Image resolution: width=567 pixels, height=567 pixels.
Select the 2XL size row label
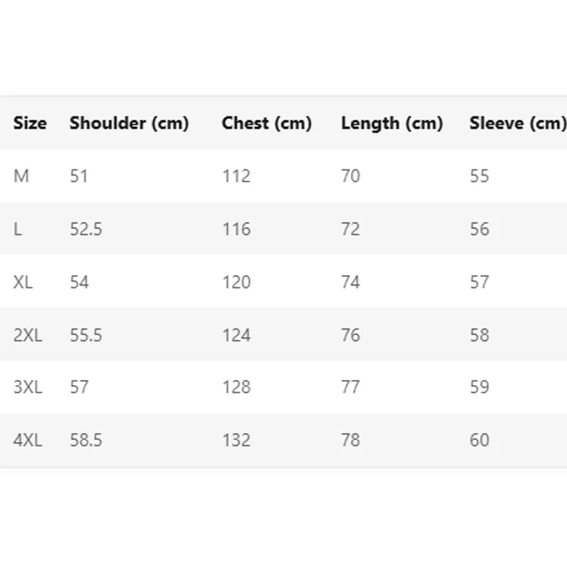tap(28, 335)
